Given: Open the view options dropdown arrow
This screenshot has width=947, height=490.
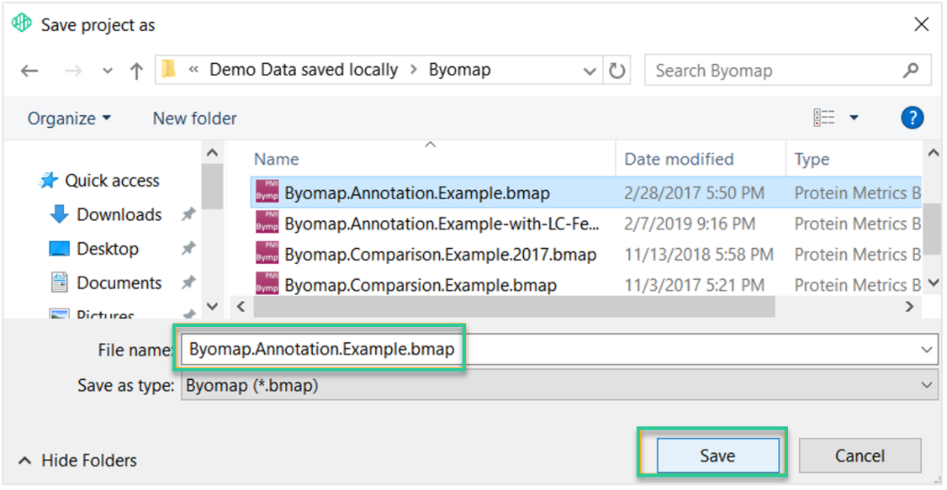Looking at the screenshot, I should [854, 118].
